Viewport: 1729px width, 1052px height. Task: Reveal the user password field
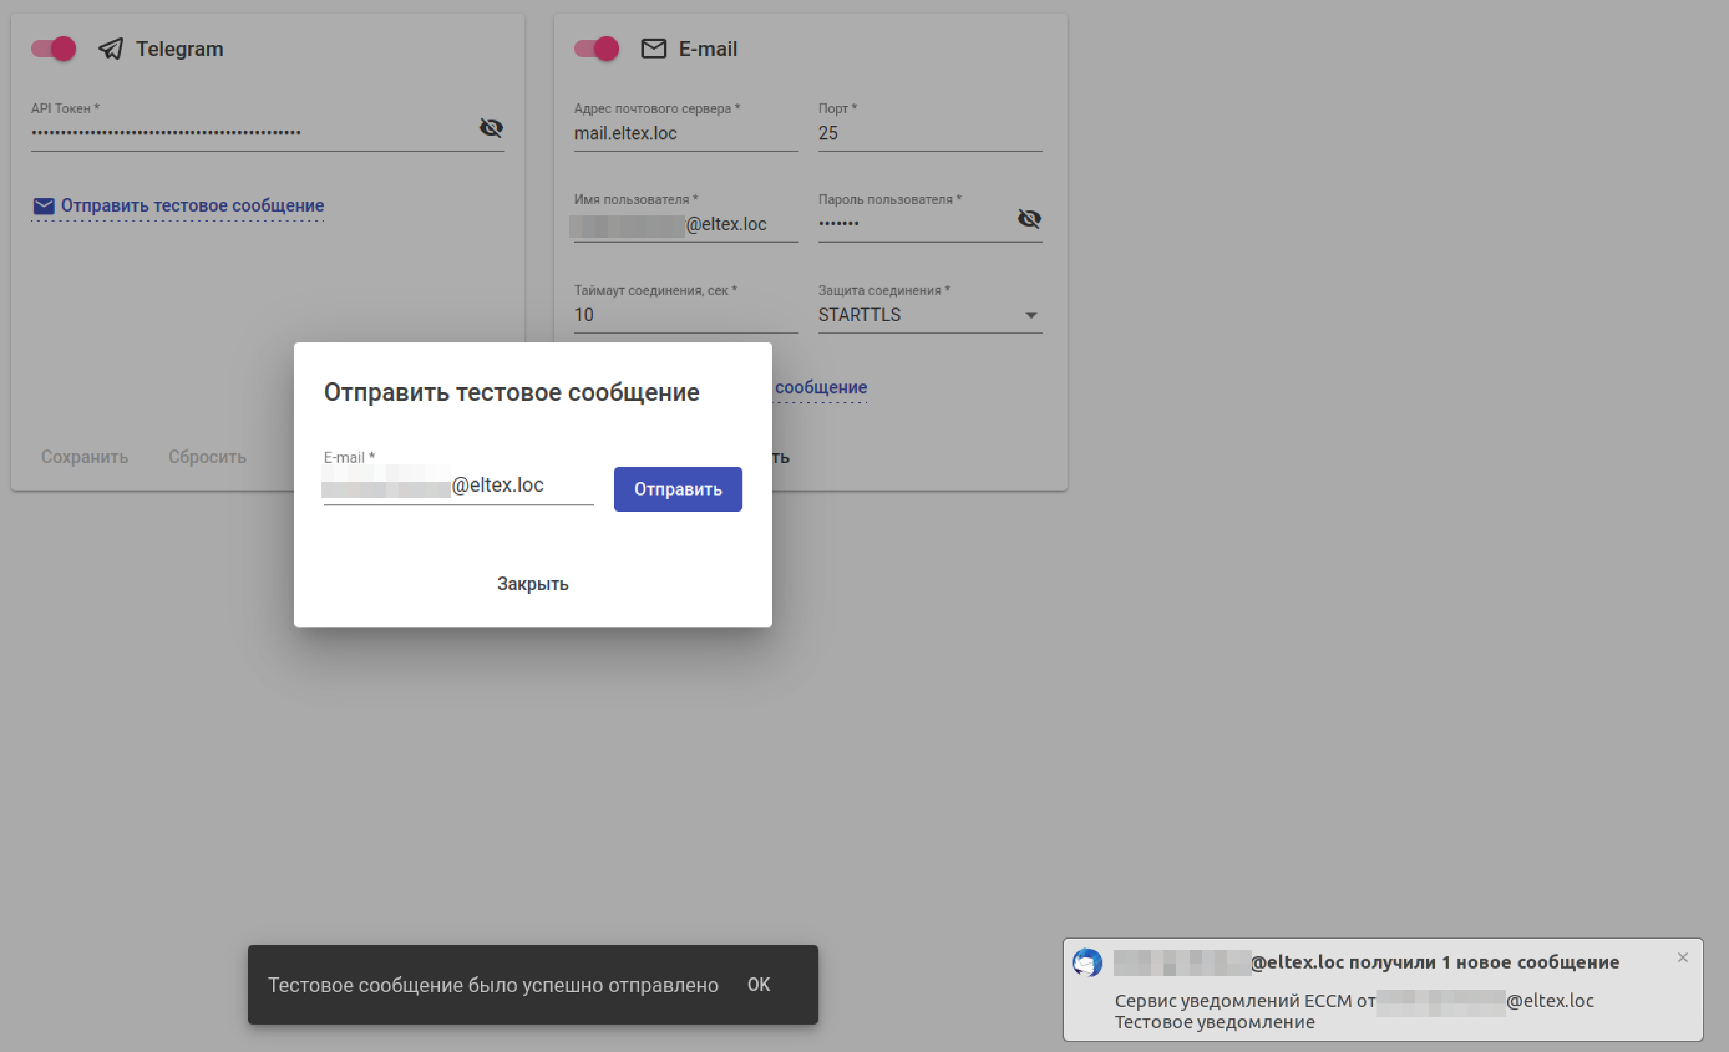pos(1029,219)
